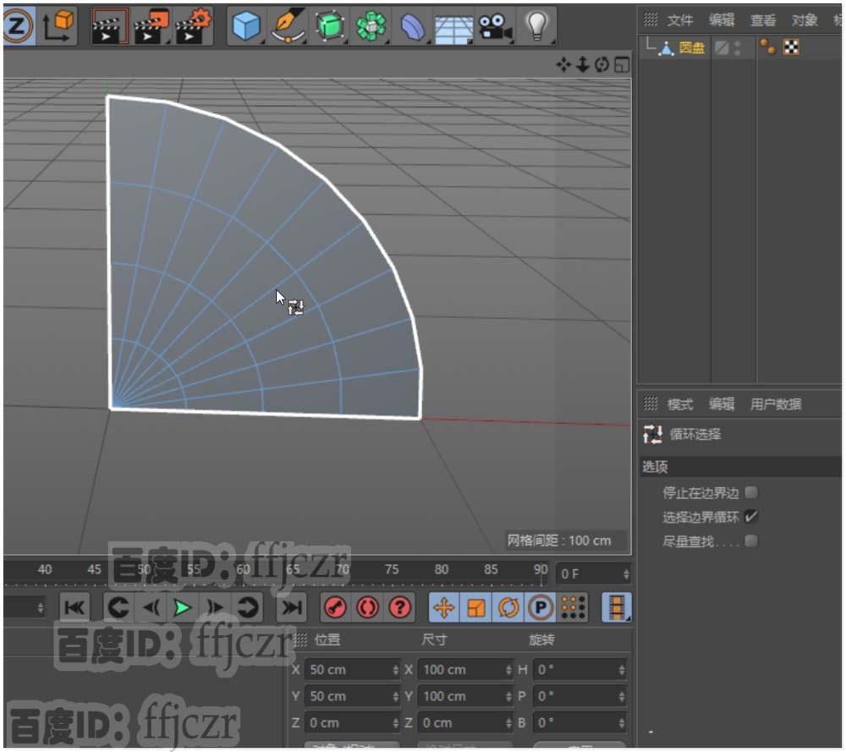Increase position X using its stepper arrow
846x752 pixels.
398,669
